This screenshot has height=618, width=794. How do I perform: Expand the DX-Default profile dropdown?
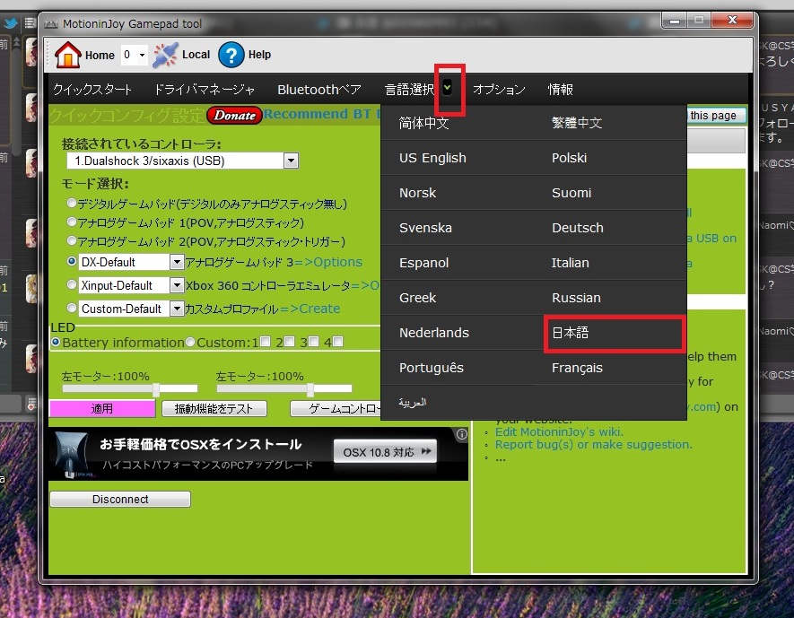[176, 262]
